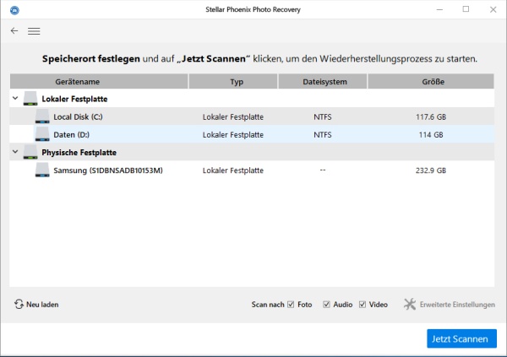This screenshot has height=357, width=507.
Task: Click Lokaler Festplatte type in Samsung row
Action: click(x=233, y=170)
